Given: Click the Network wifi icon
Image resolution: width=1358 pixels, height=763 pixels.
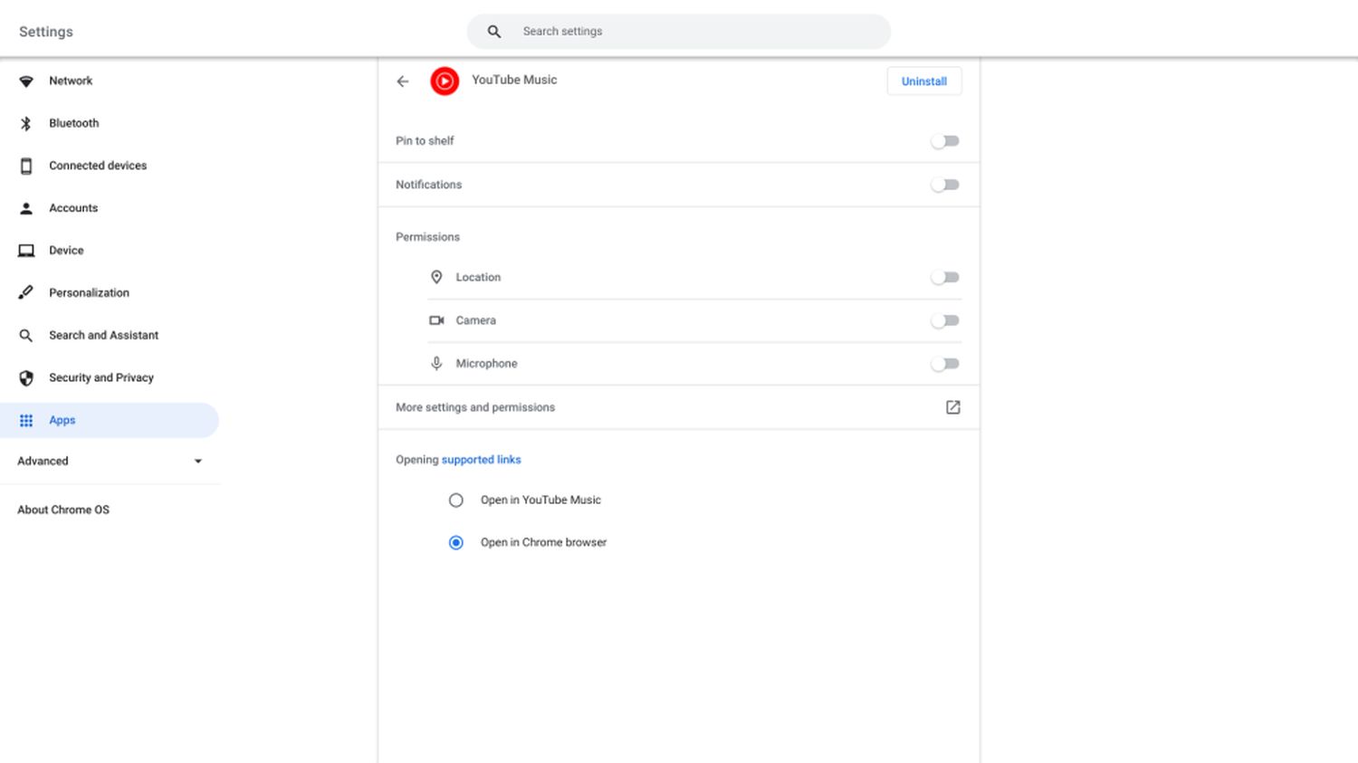Looking at the screenshot, I should point(26,81).
